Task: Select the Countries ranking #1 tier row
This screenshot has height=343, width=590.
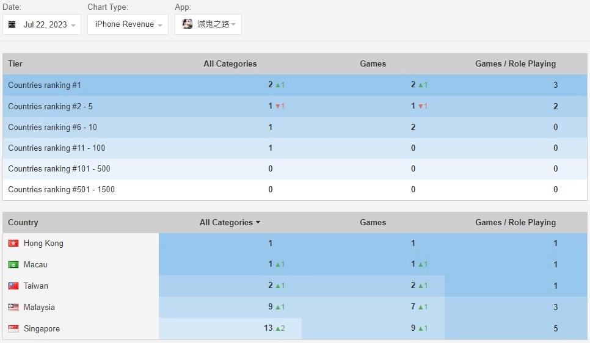Action: (x=45, y=85)
